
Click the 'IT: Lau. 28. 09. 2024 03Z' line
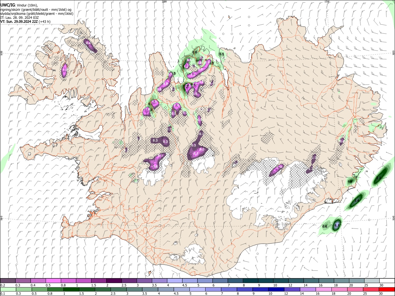tap(20, 18)
